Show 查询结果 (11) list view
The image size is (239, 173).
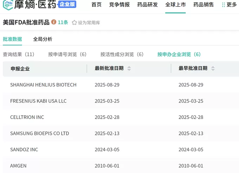(x=19, y=54)
